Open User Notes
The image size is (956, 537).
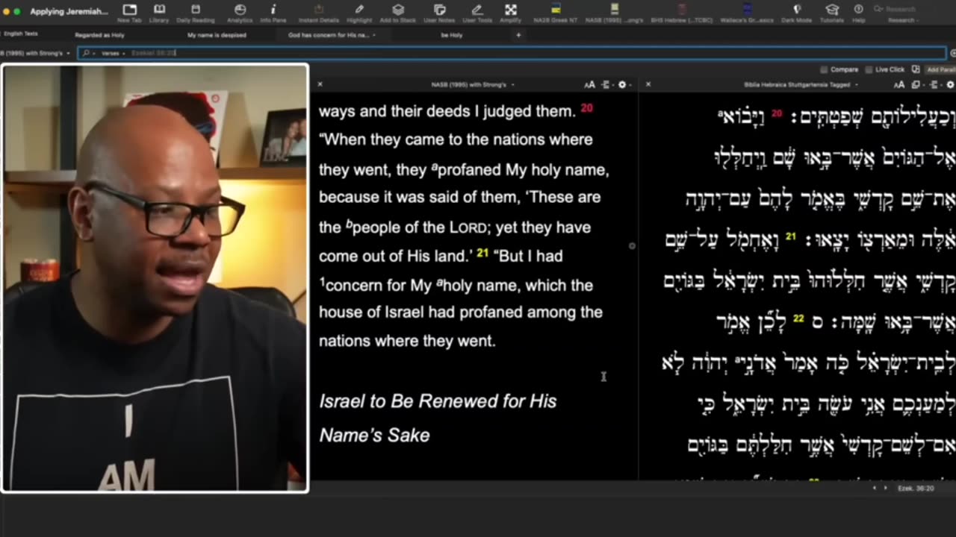click(440, 13)
